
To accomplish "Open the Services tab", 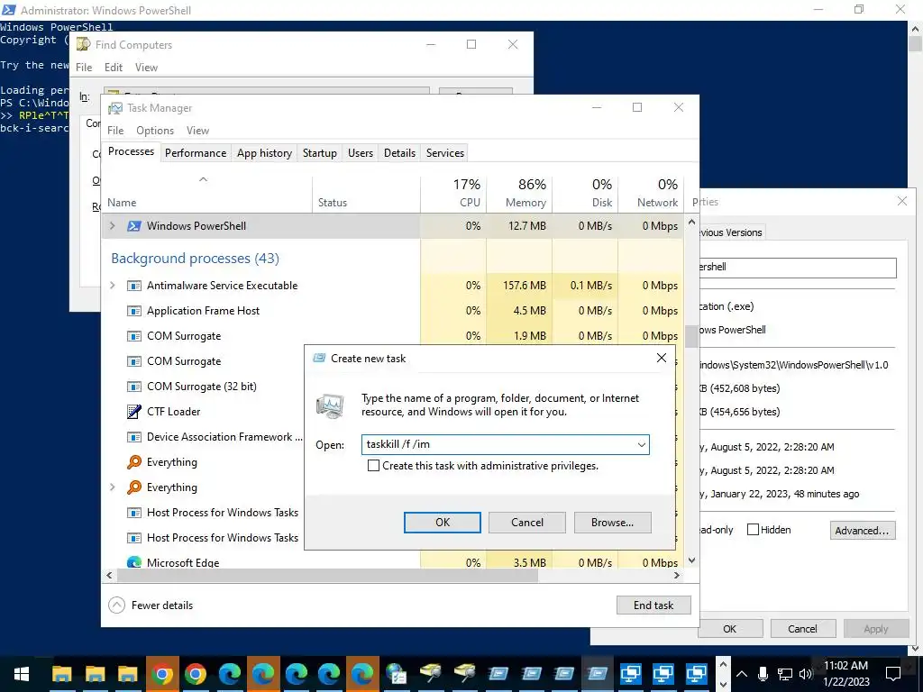I will point(445,153).
